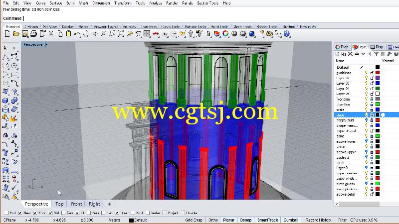This screenshot has height=224, width=399.
Task: Click the padlock Lock objects icon
Action: (x=208, y=34)
